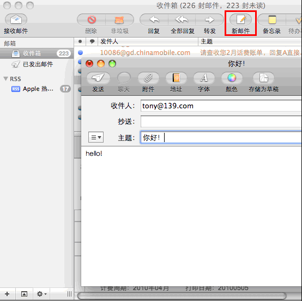Open the 颜色 color wheel picker
The height and width of the screenshot is (301, 302).
pos(232,78)
